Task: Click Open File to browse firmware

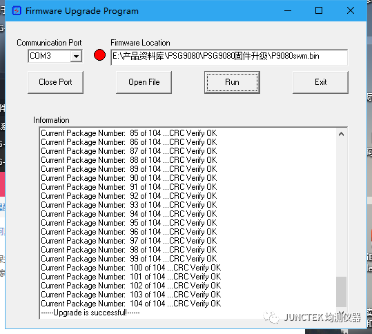Action: (x=144, y=82)
